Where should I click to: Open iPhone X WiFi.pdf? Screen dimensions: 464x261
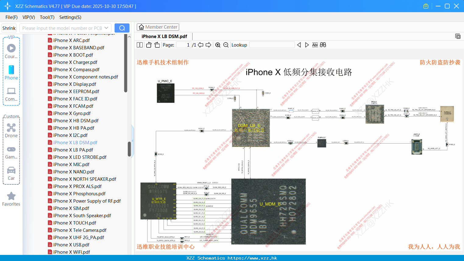72,252
